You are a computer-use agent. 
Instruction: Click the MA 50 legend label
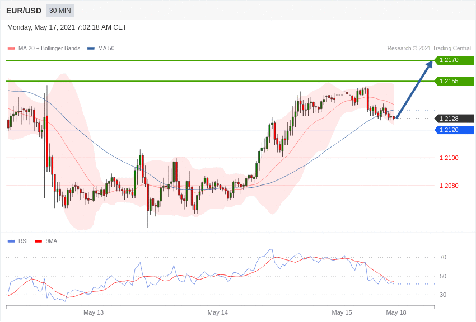[106, 49]
